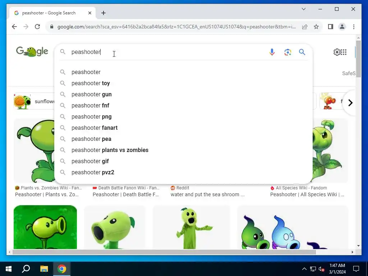Screen dimensions: 368x276
Task: Open Google Lens image search
Action: pos(288,52)
